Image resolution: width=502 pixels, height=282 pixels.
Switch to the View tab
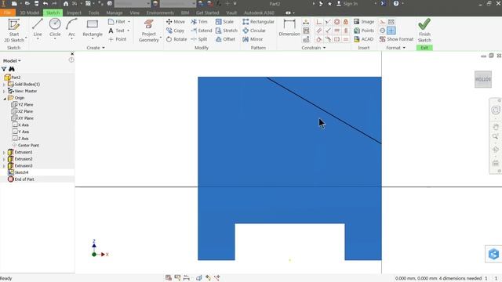pyautogui.click(x=134, y=13)
